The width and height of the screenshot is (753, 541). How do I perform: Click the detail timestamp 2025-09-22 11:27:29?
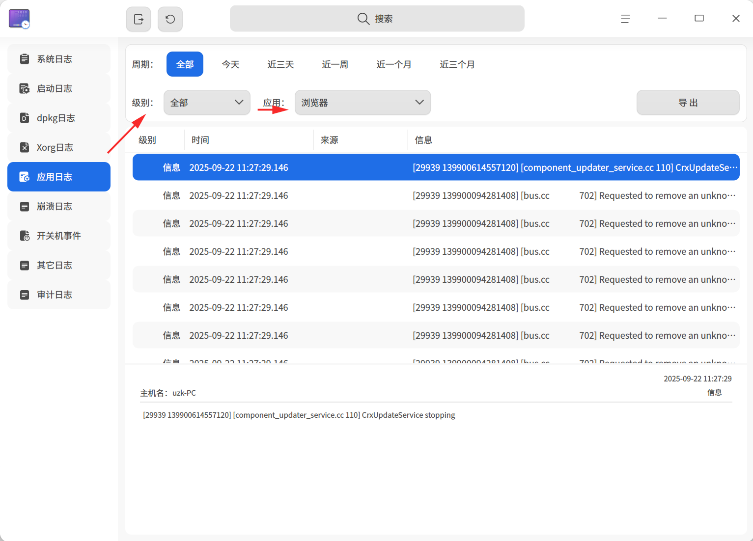(697, 379)
